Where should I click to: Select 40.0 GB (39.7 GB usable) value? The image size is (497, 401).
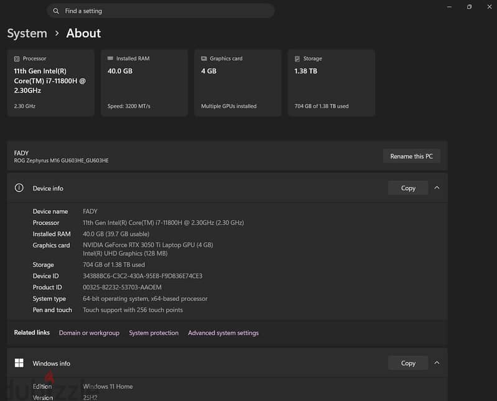pos(116,234)
